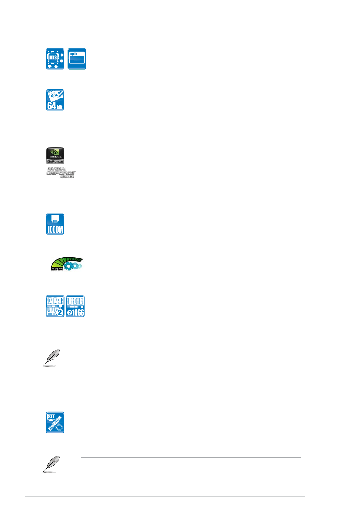This screenshot has height=524, width=350.
Task: Select the SLI monitor icon
Action: [55, 422]
